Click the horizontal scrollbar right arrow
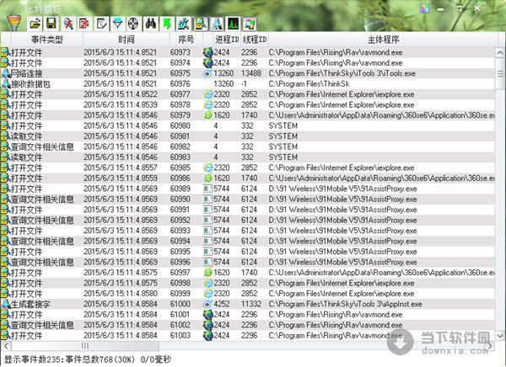 490,346
